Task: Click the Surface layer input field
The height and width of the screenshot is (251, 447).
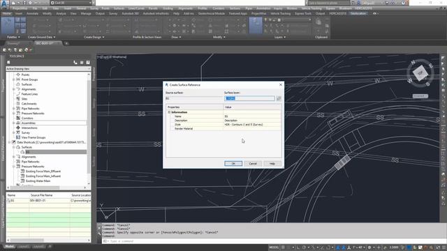Action: click(249, 98)
